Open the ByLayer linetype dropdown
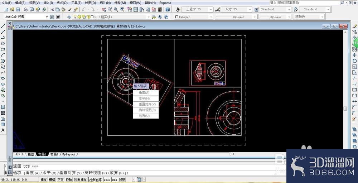 coord(236,17)
